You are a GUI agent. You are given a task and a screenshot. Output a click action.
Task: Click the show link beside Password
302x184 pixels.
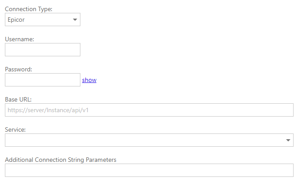(89, 80)
